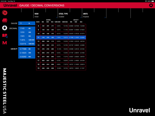Image resolution: width=155 pixels, height=116 pixels.
Task: Open the coil calculator sidebar icon
Action: [x=5, y=13]
